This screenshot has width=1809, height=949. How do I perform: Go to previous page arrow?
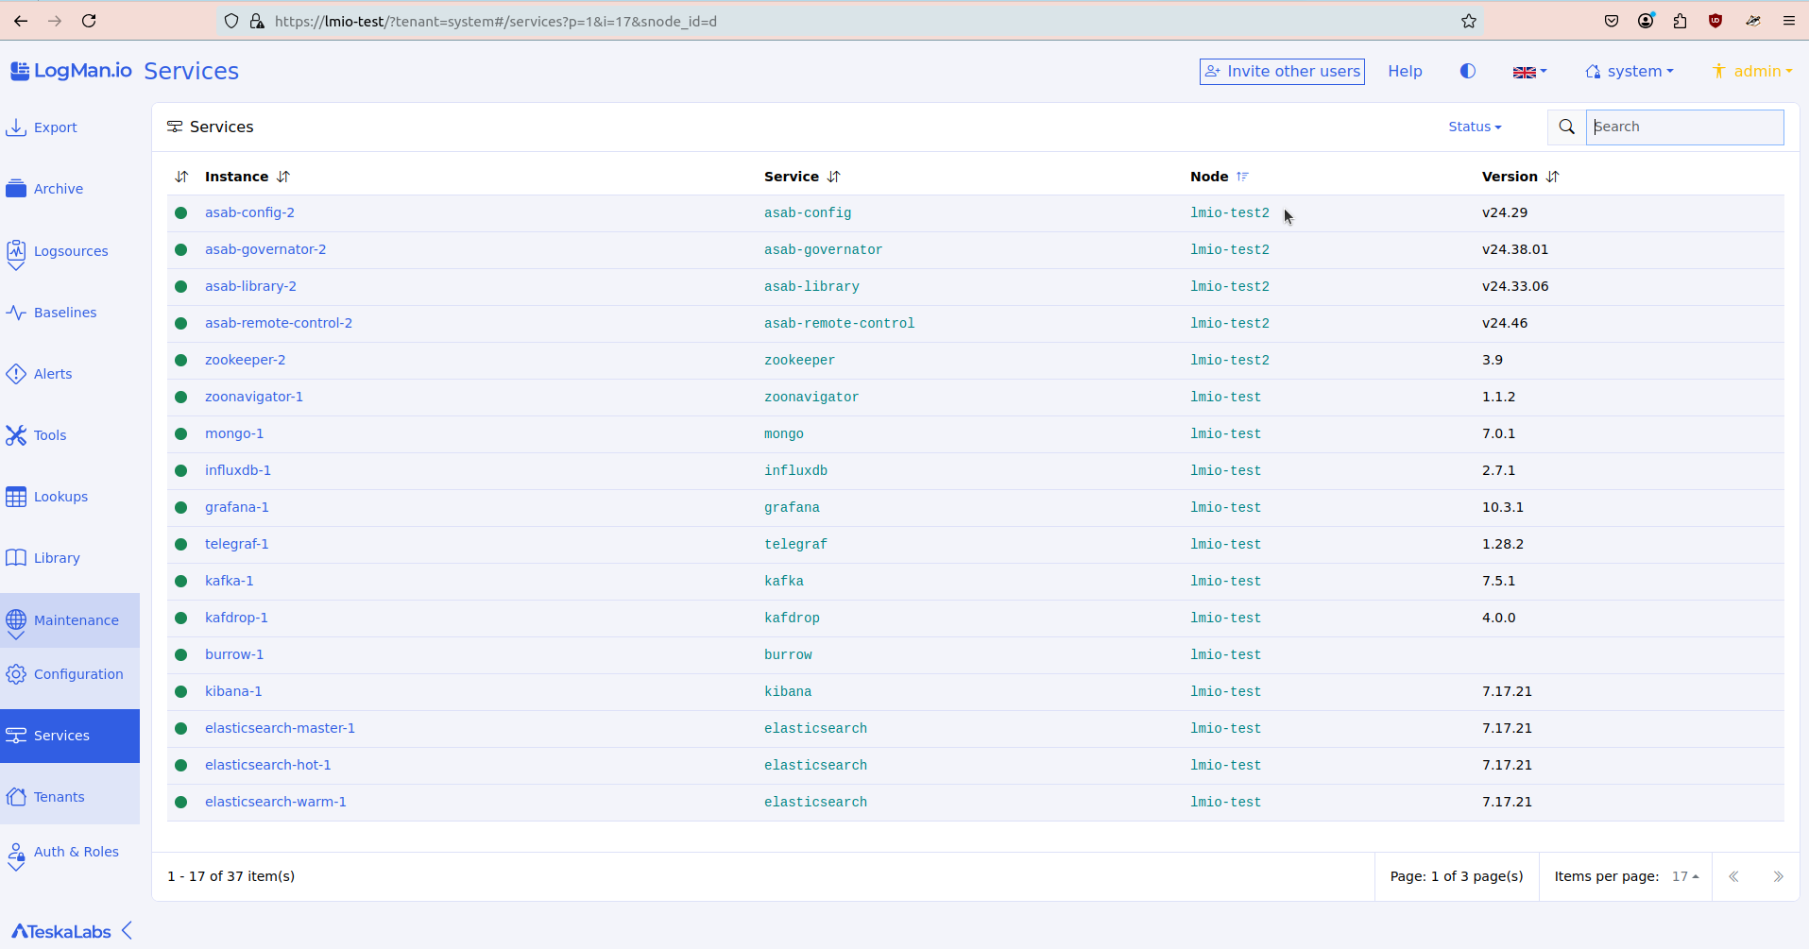pyautogui.click(x=1733, y=876)
